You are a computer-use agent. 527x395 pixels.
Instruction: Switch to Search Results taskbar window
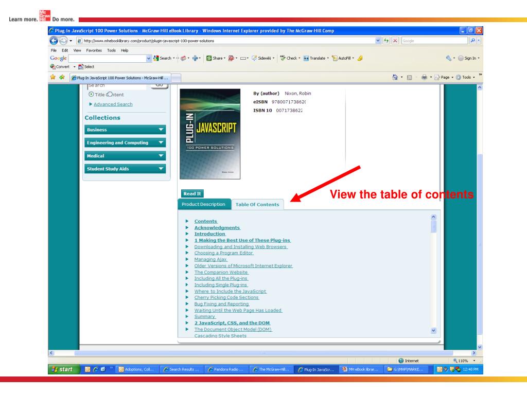182,369
